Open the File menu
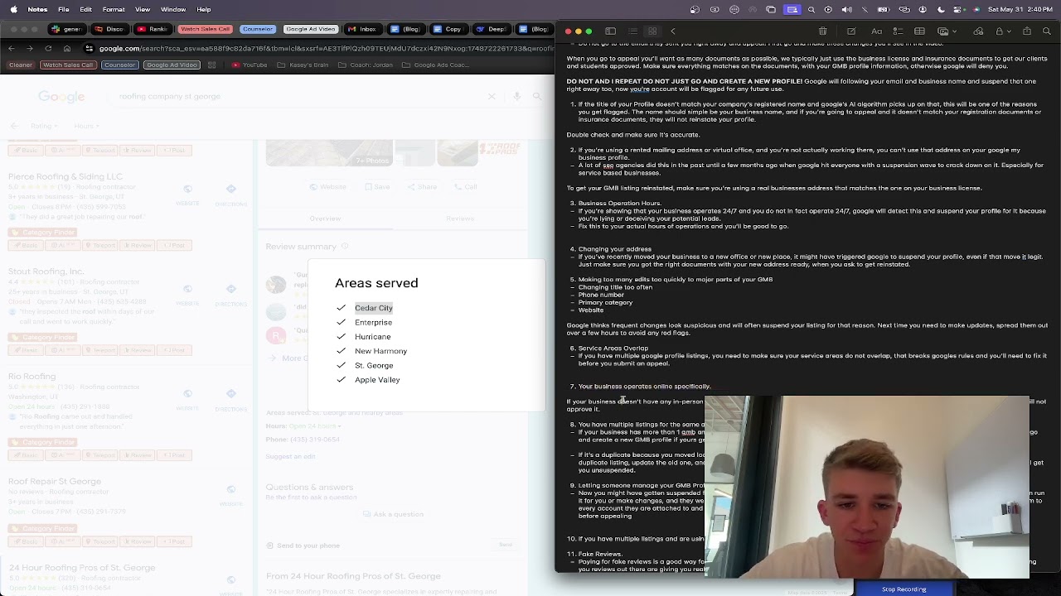This screenshot has height=596, width=1061. click(64, 9)
